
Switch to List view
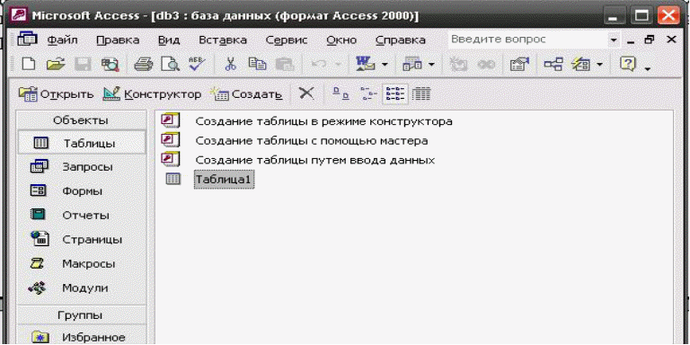[394, 93]
